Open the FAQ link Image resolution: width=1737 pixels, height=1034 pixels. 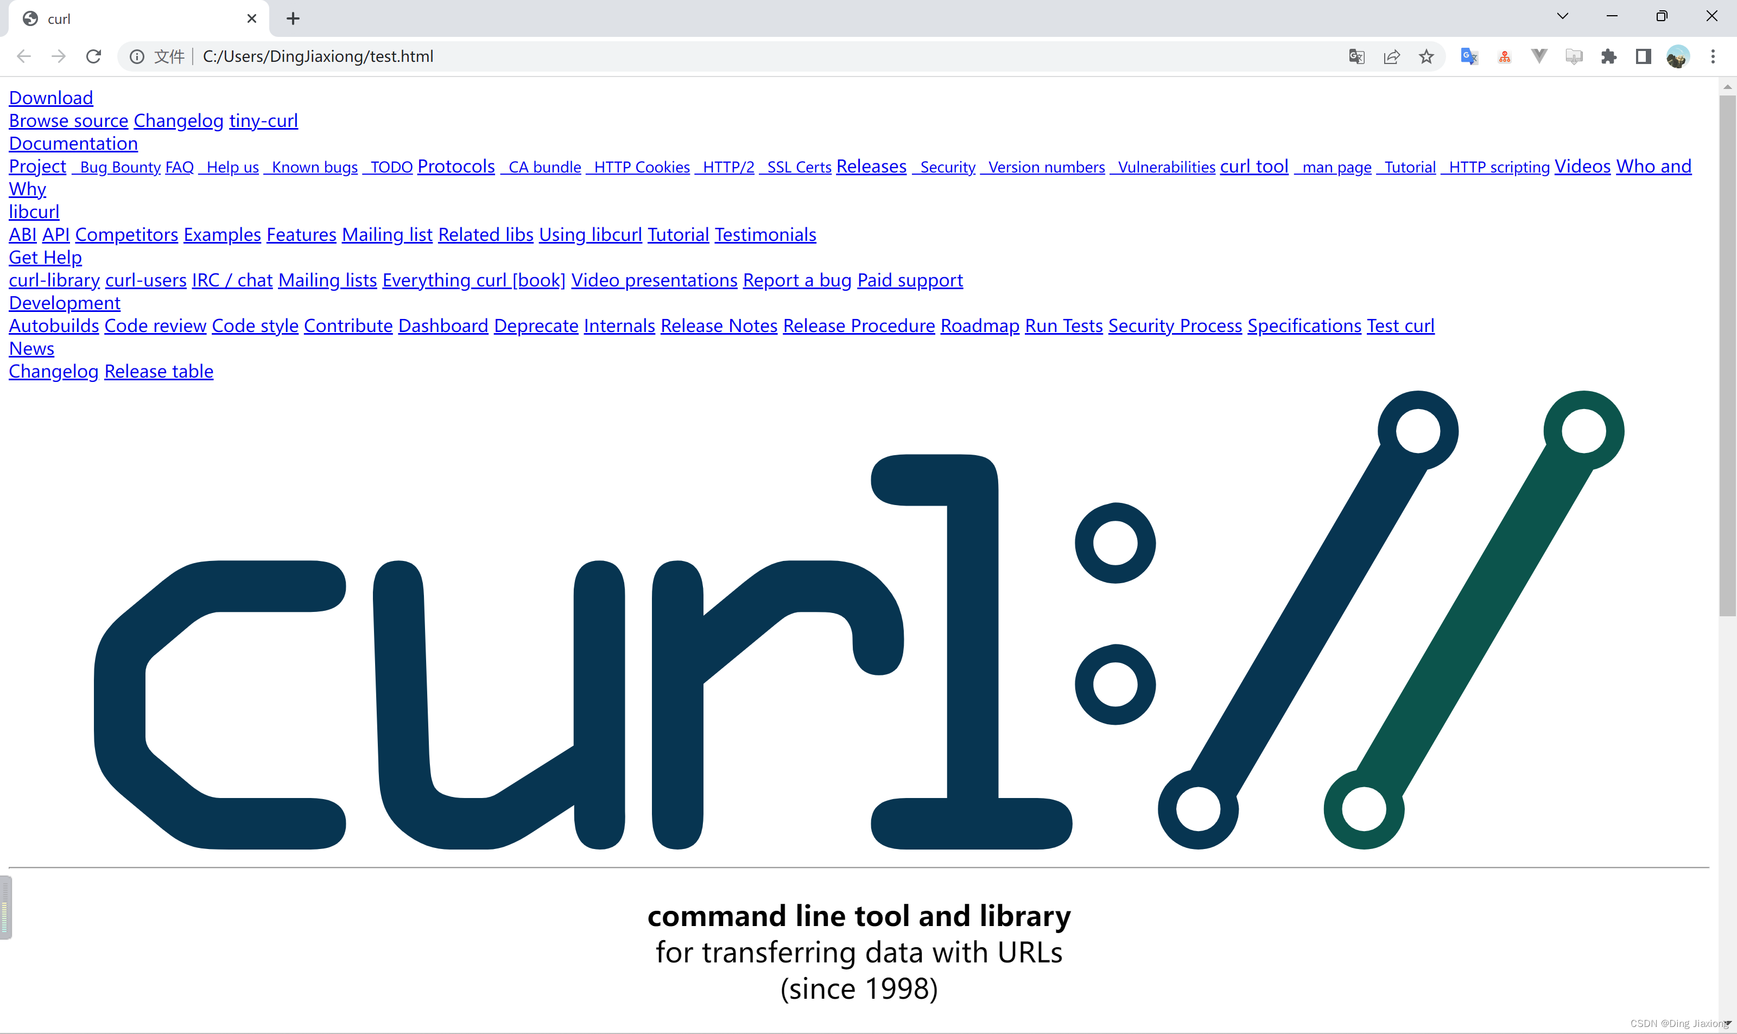coord(179,168)
